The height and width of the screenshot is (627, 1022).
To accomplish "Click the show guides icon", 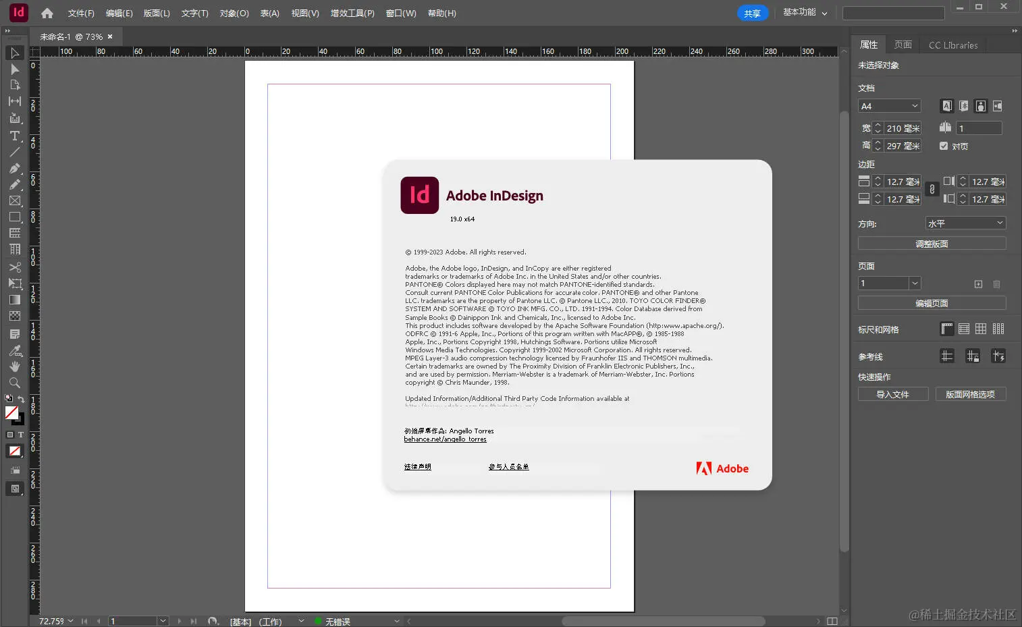I will pos(947,356).
